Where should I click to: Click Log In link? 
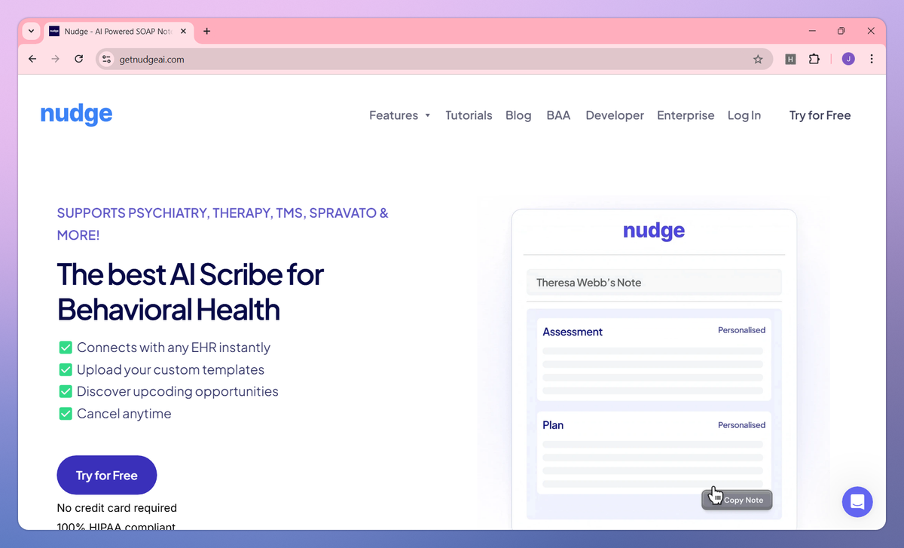(744, 115)
